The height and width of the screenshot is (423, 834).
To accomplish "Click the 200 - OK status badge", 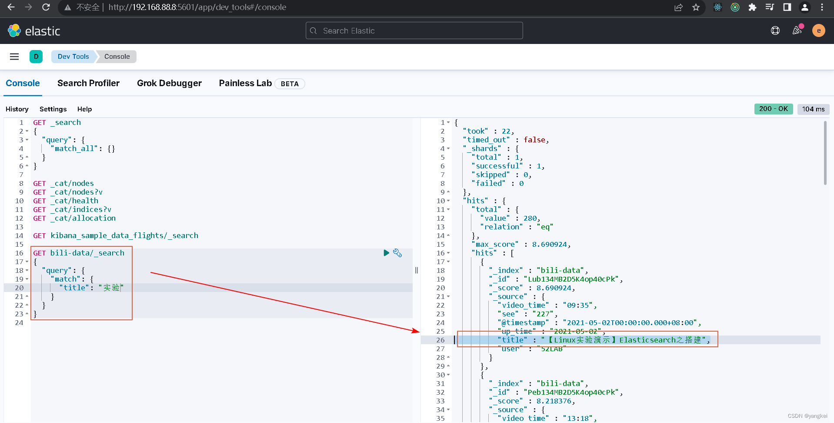I will coord(774,109).
